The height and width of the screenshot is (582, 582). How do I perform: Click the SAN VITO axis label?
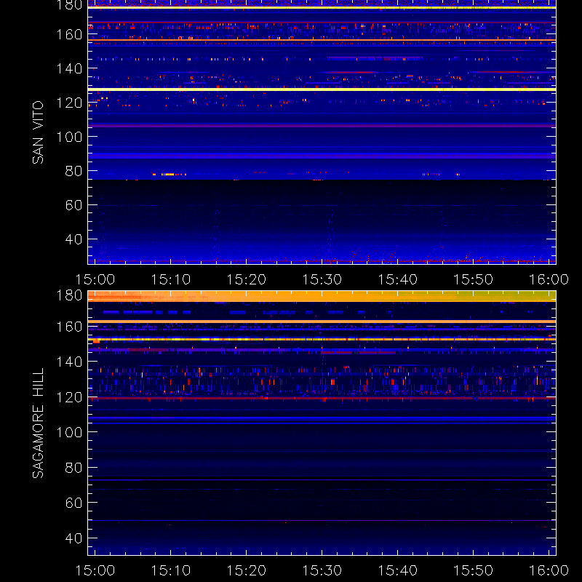coord(38,132)
